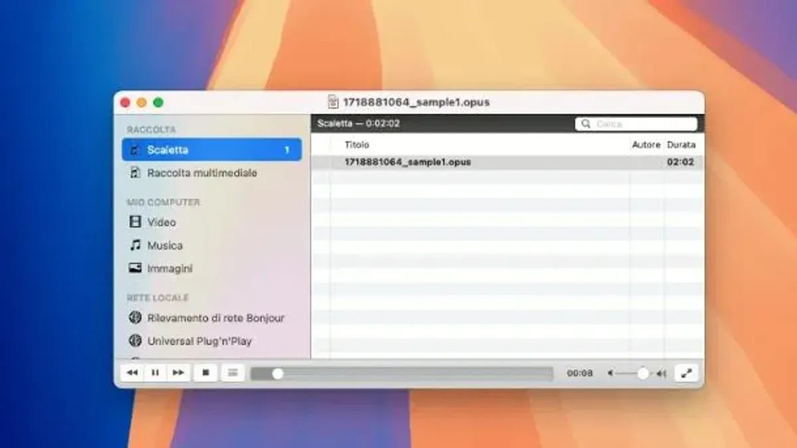Image resolution: width=797 pixels, height=448 pixels.
Task: Click the MIO COMPUTER section header
Action: (x=163, y=202)
